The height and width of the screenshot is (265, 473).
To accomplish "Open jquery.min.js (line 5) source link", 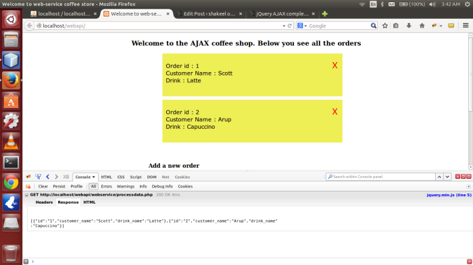I will [449, 195].
